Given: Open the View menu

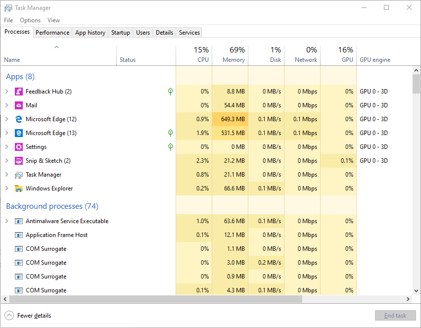Looking at the screenshot, I should pos(53,20).
